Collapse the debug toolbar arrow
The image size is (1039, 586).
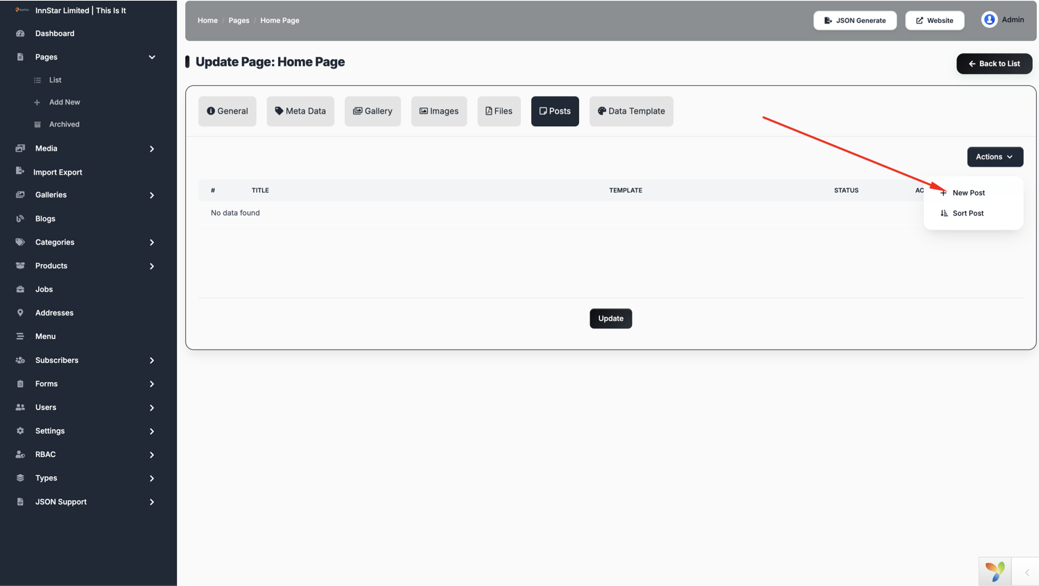[x=1027, y=573]
